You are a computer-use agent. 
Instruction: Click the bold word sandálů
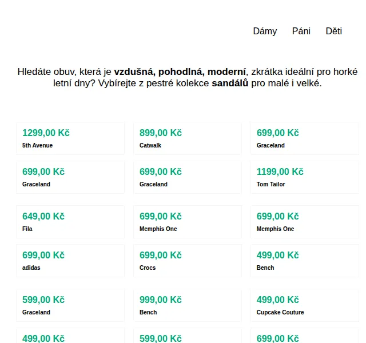[x=230, y=83]
